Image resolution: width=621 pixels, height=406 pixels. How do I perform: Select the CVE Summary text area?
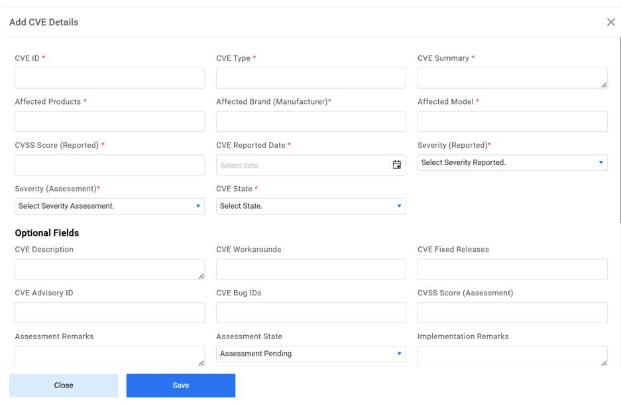(x=512, y=78)
